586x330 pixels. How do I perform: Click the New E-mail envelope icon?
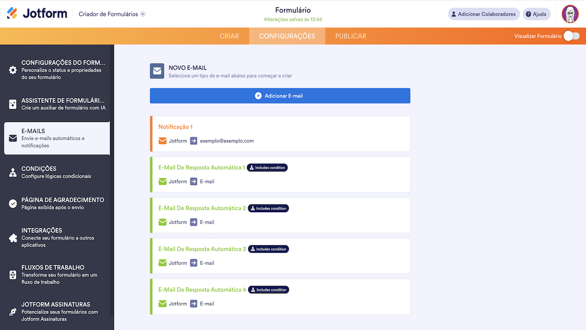click(x=157, y=71)
